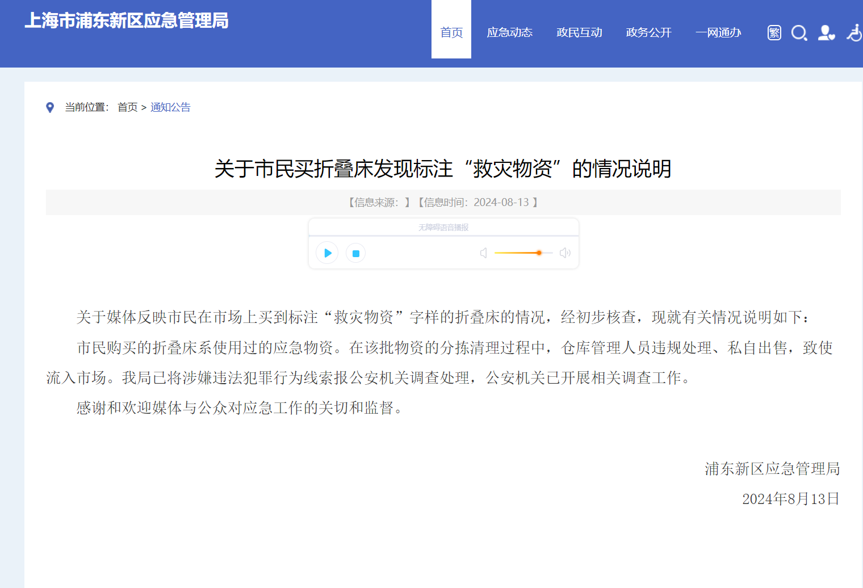Switch to Traditional Chinese via 繁 icon

point(774,33)
